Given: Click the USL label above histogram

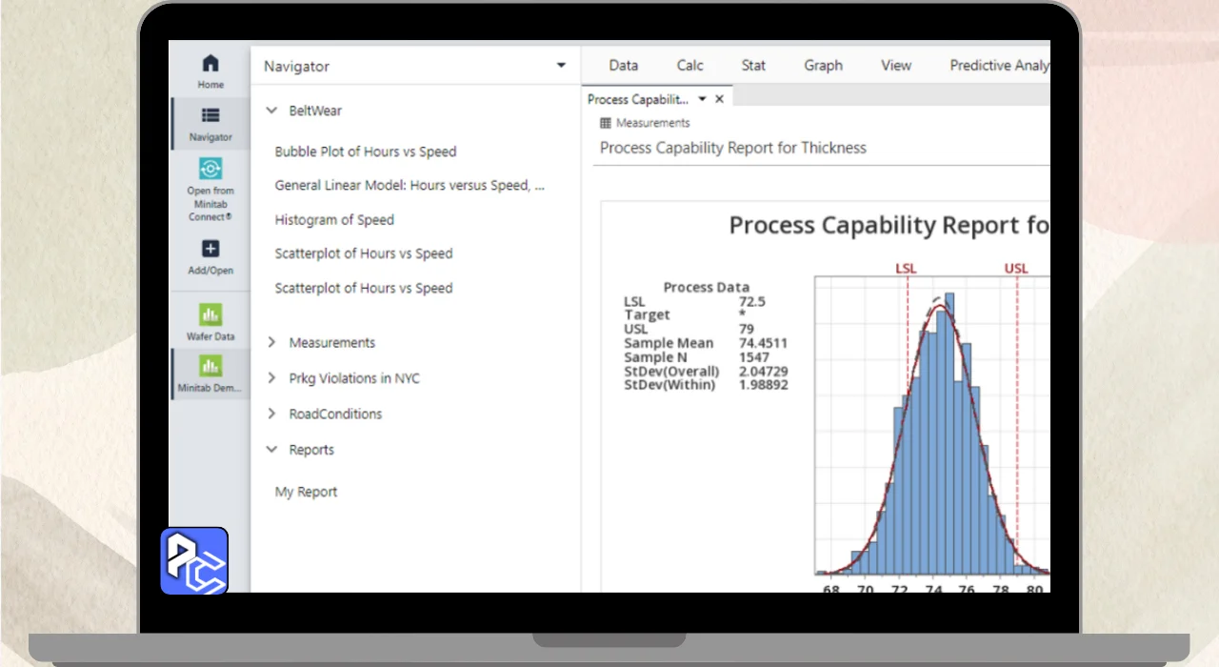Looking at the screenshot, I should pyautogui.click(x=1016, y=269).
